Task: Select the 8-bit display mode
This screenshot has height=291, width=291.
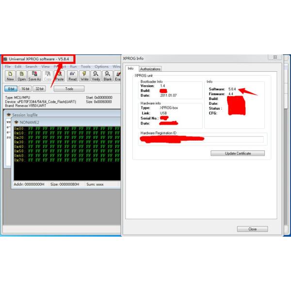Action: (11, 89)
